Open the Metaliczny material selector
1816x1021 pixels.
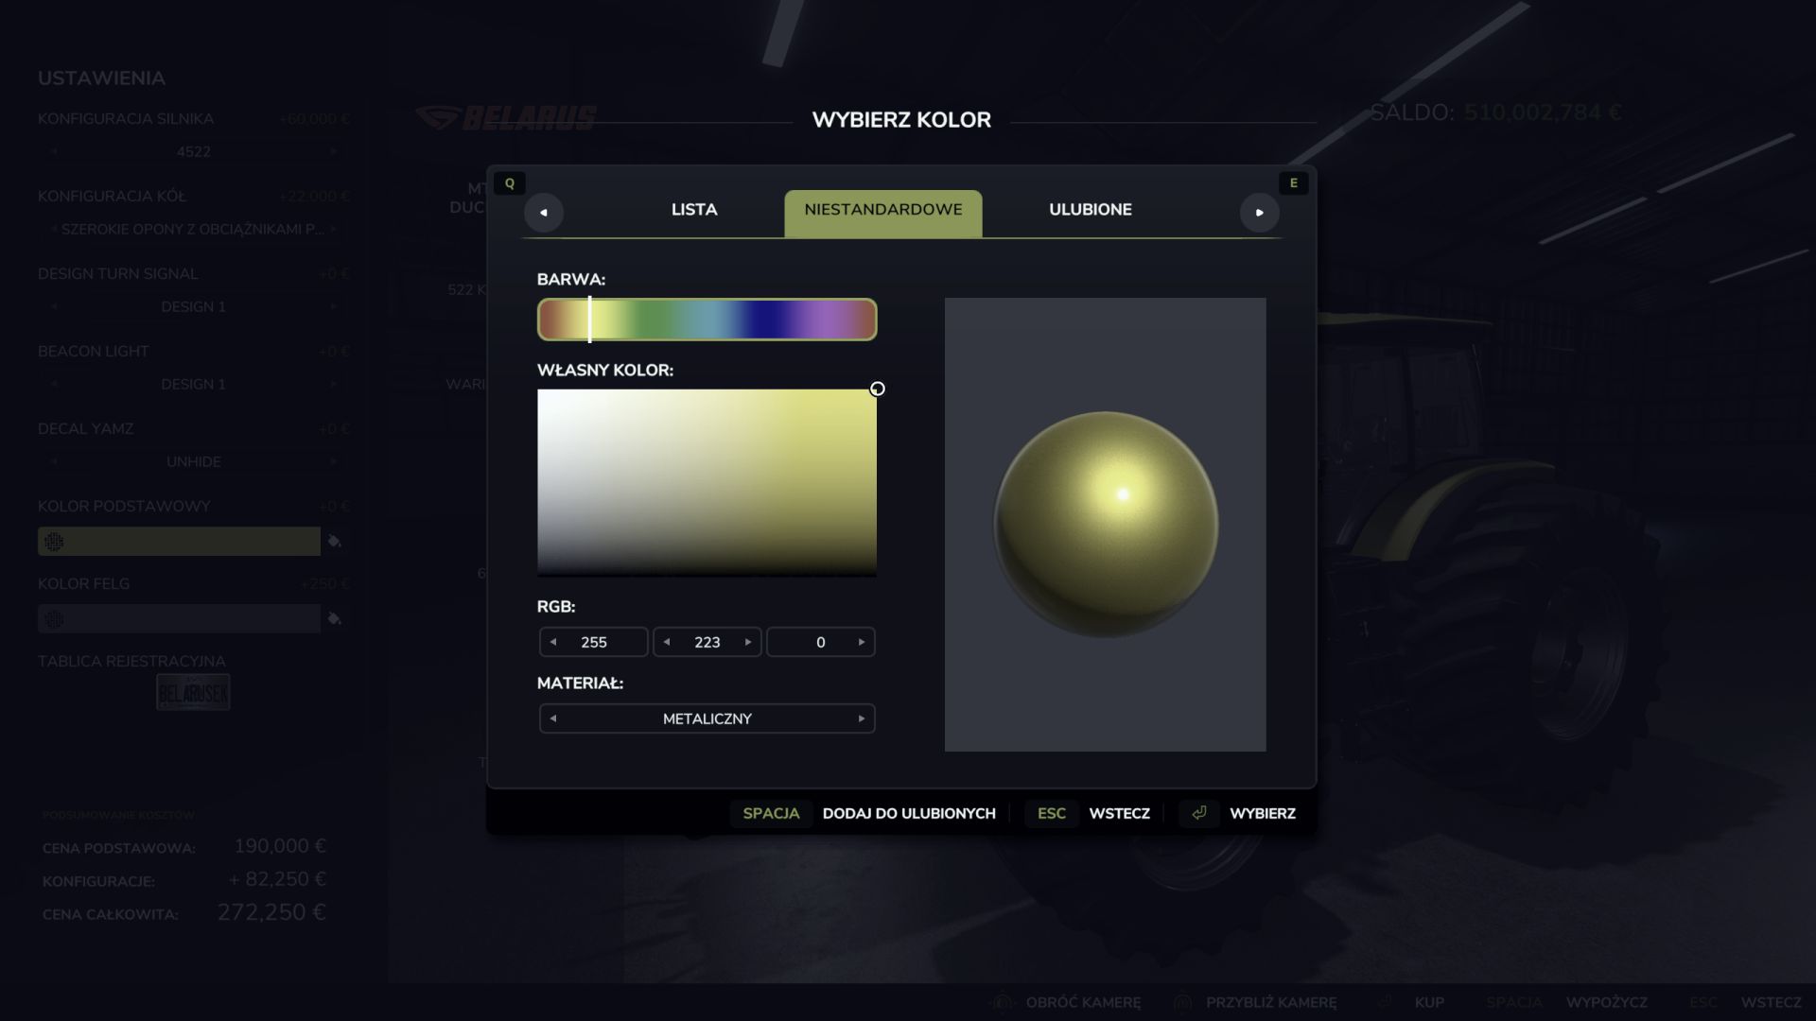click(707, 718)
